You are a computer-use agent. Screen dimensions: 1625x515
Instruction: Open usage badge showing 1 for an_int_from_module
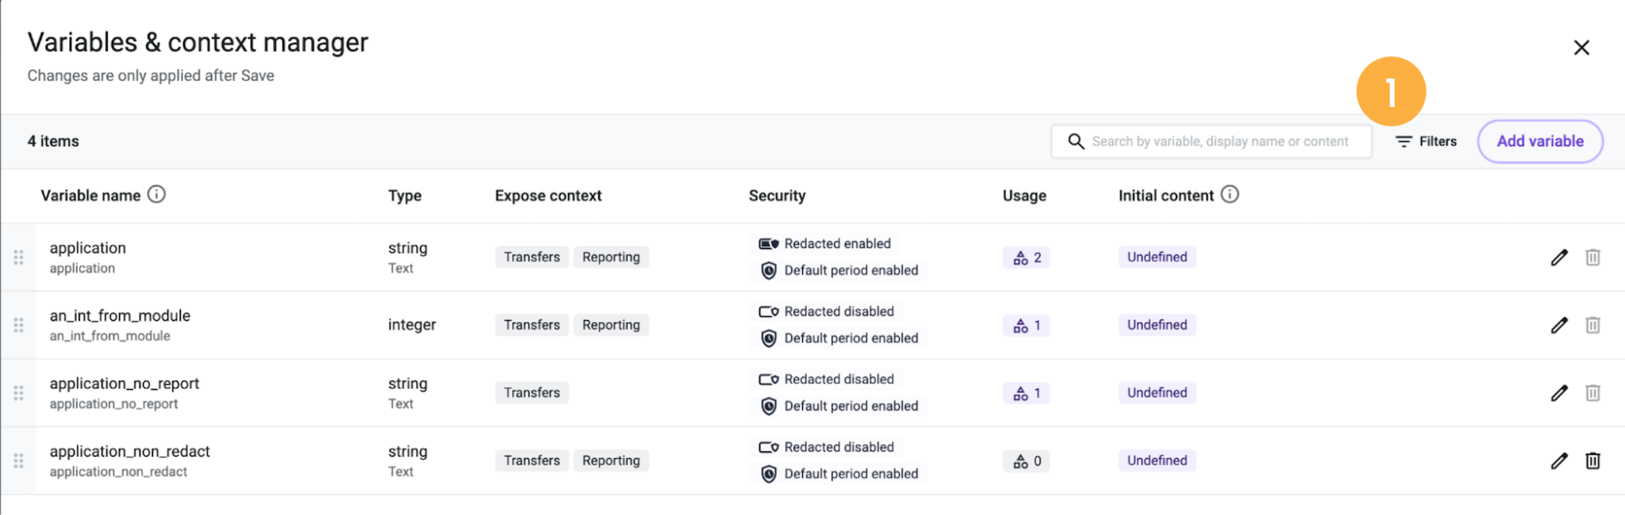1027,325
